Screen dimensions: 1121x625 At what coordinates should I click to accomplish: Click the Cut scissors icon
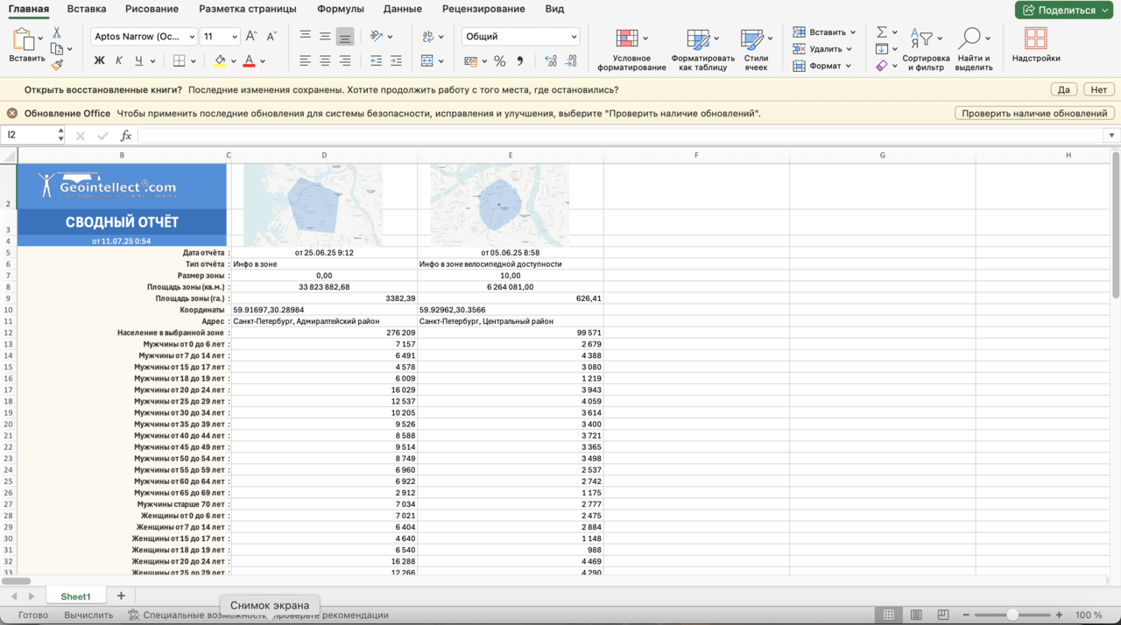click(57, 32)
